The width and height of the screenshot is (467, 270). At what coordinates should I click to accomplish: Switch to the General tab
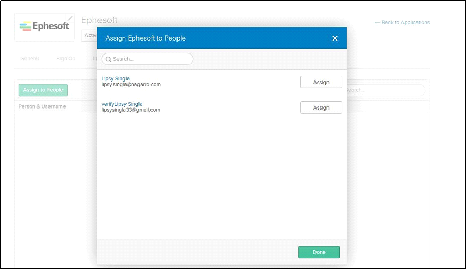click(30, 59)
